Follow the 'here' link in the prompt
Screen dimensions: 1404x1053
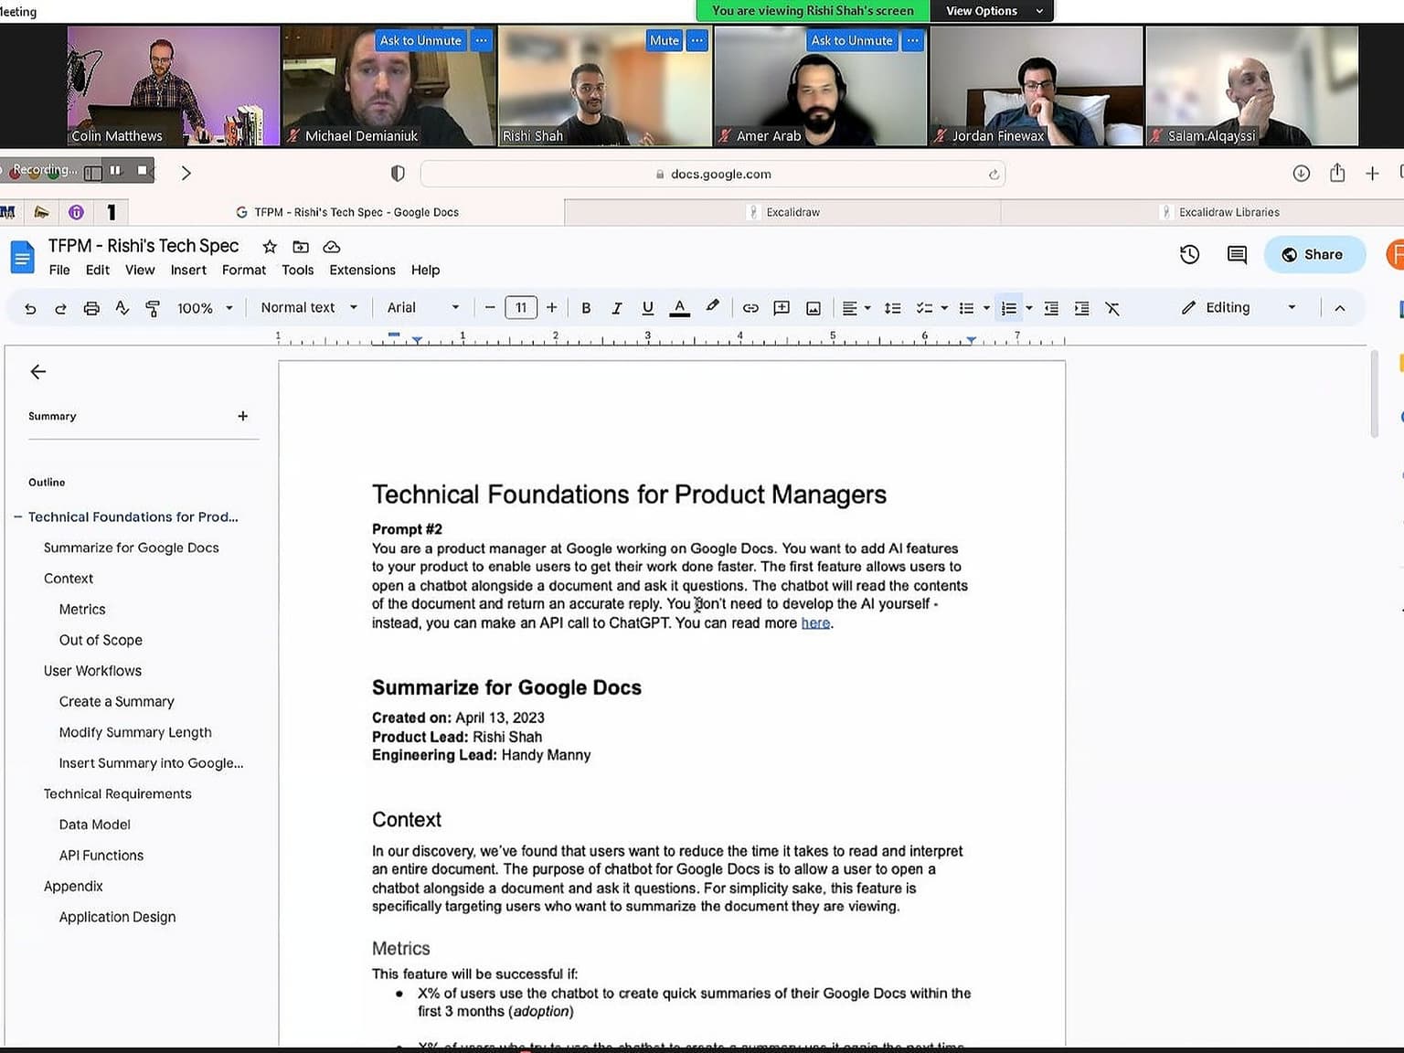click(x=815, y=623)
